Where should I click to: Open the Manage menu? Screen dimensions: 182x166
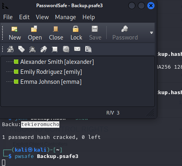(x=65, y=17)
